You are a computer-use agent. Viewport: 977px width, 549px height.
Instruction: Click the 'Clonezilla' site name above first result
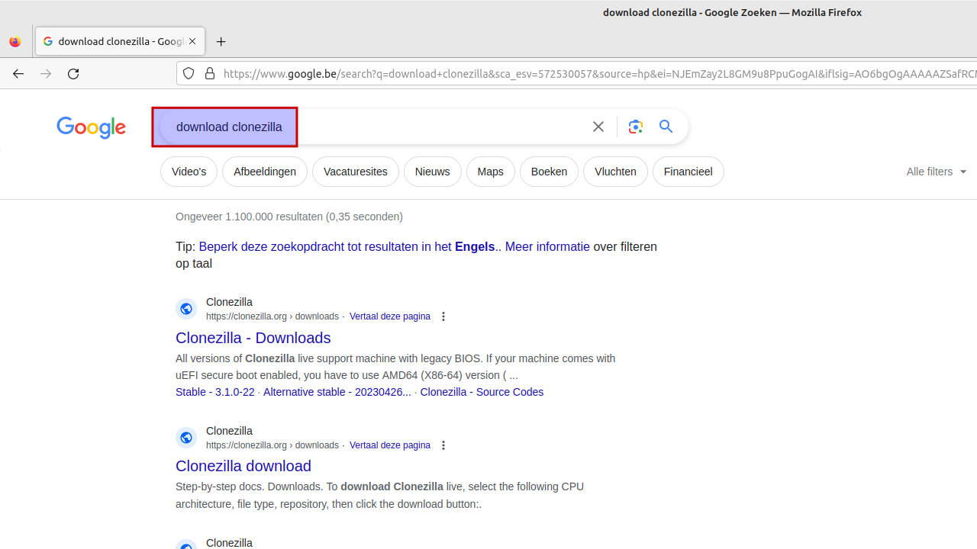click(229, 302)
